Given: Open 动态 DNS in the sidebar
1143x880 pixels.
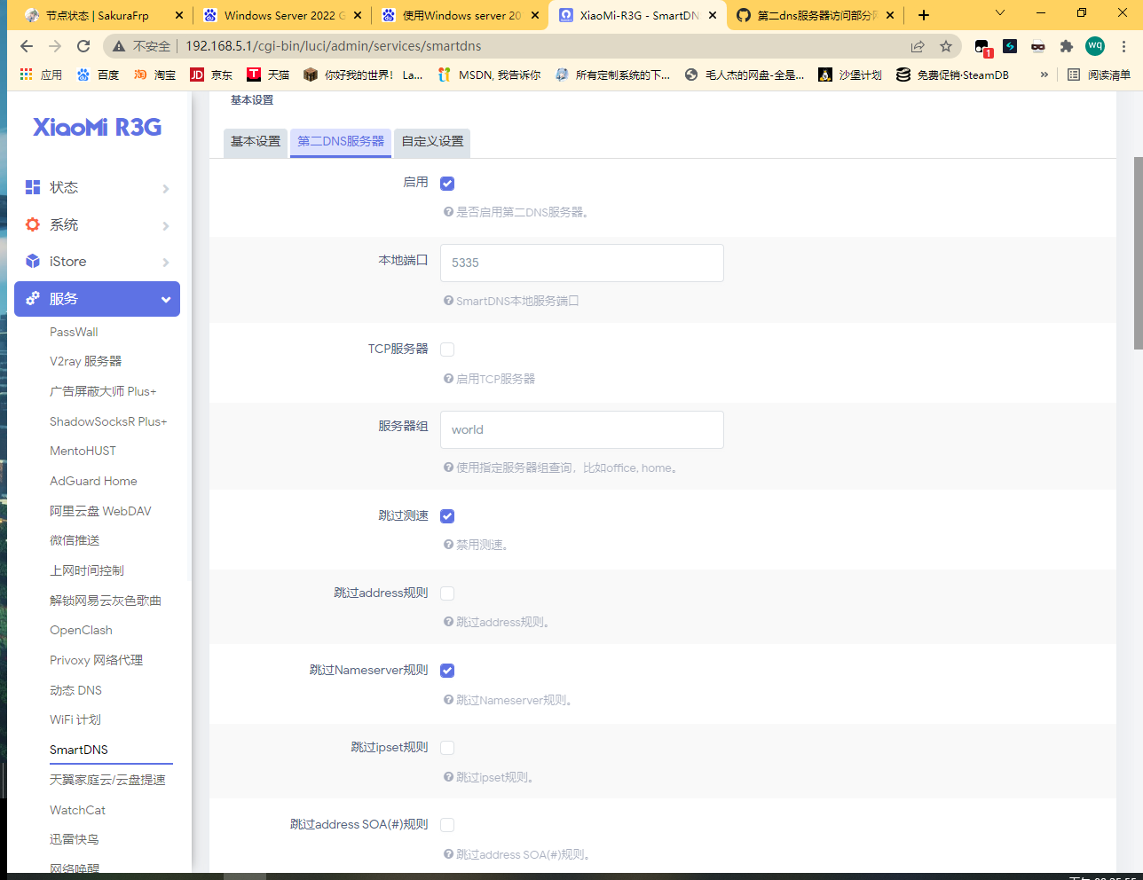Looking at the screenshot, I should point(75,690).
